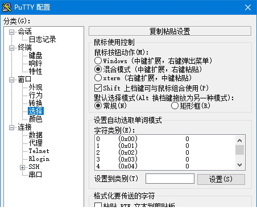Click the 复制粘贴设置 header

coord(170,31)
